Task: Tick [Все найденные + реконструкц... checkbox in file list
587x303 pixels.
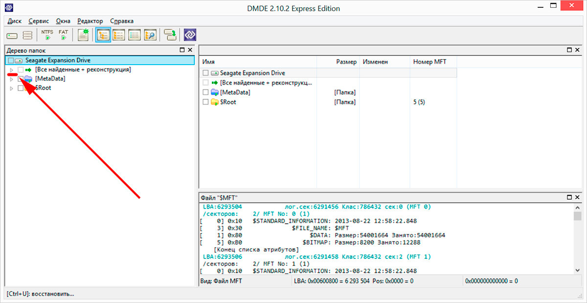Action: [206, 83]
